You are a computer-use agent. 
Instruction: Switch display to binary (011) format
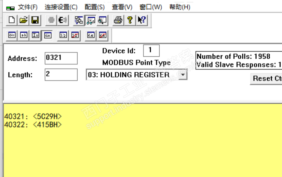point(12,35)
